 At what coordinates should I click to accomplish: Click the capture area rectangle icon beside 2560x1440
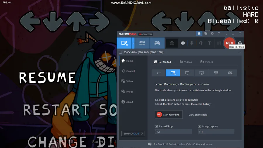pyautogui.click(x=120, y=52)
